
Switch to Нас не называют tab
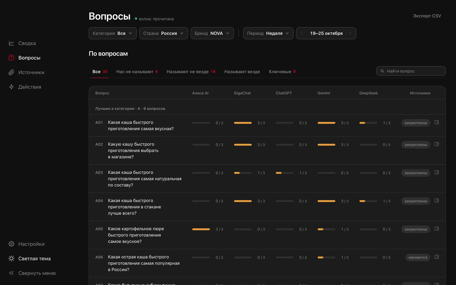137,72
